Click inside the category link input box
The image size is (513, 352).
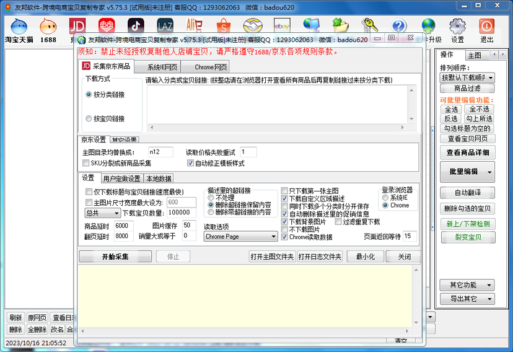pyautogui.click(x=276, y=105)
